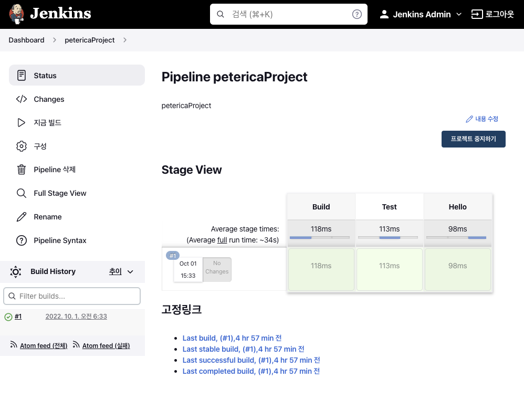Image resolution: width=524 pixels, height=400 pixels.
Task: Open the Status menu item
Action: coord(77,75)
